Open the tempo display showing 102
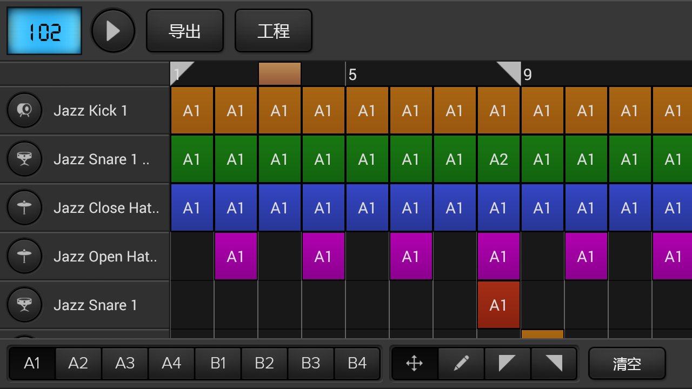The width and height of the screenshot is (692, 389). pos(44,31)
